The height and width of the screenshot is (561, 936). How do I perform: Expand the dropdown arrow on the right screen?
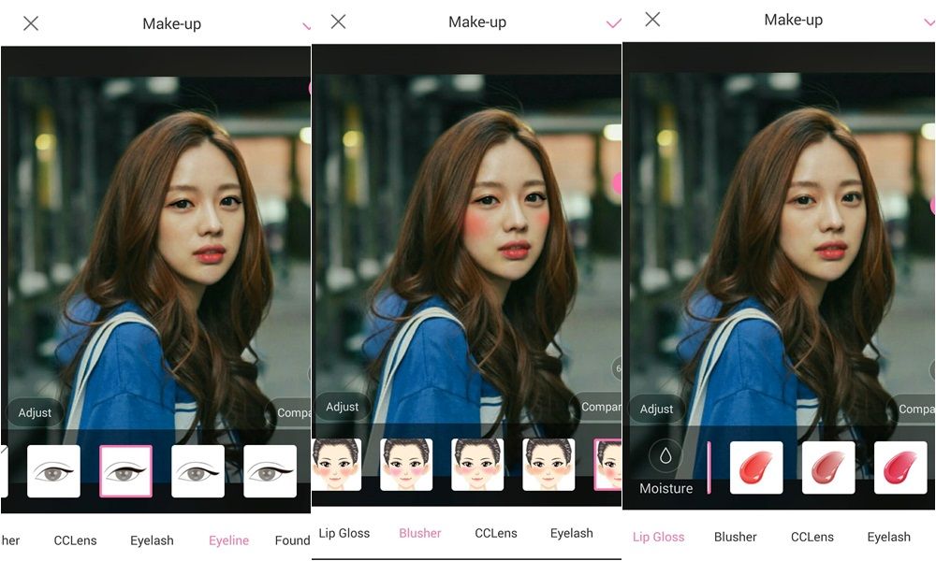930,21
